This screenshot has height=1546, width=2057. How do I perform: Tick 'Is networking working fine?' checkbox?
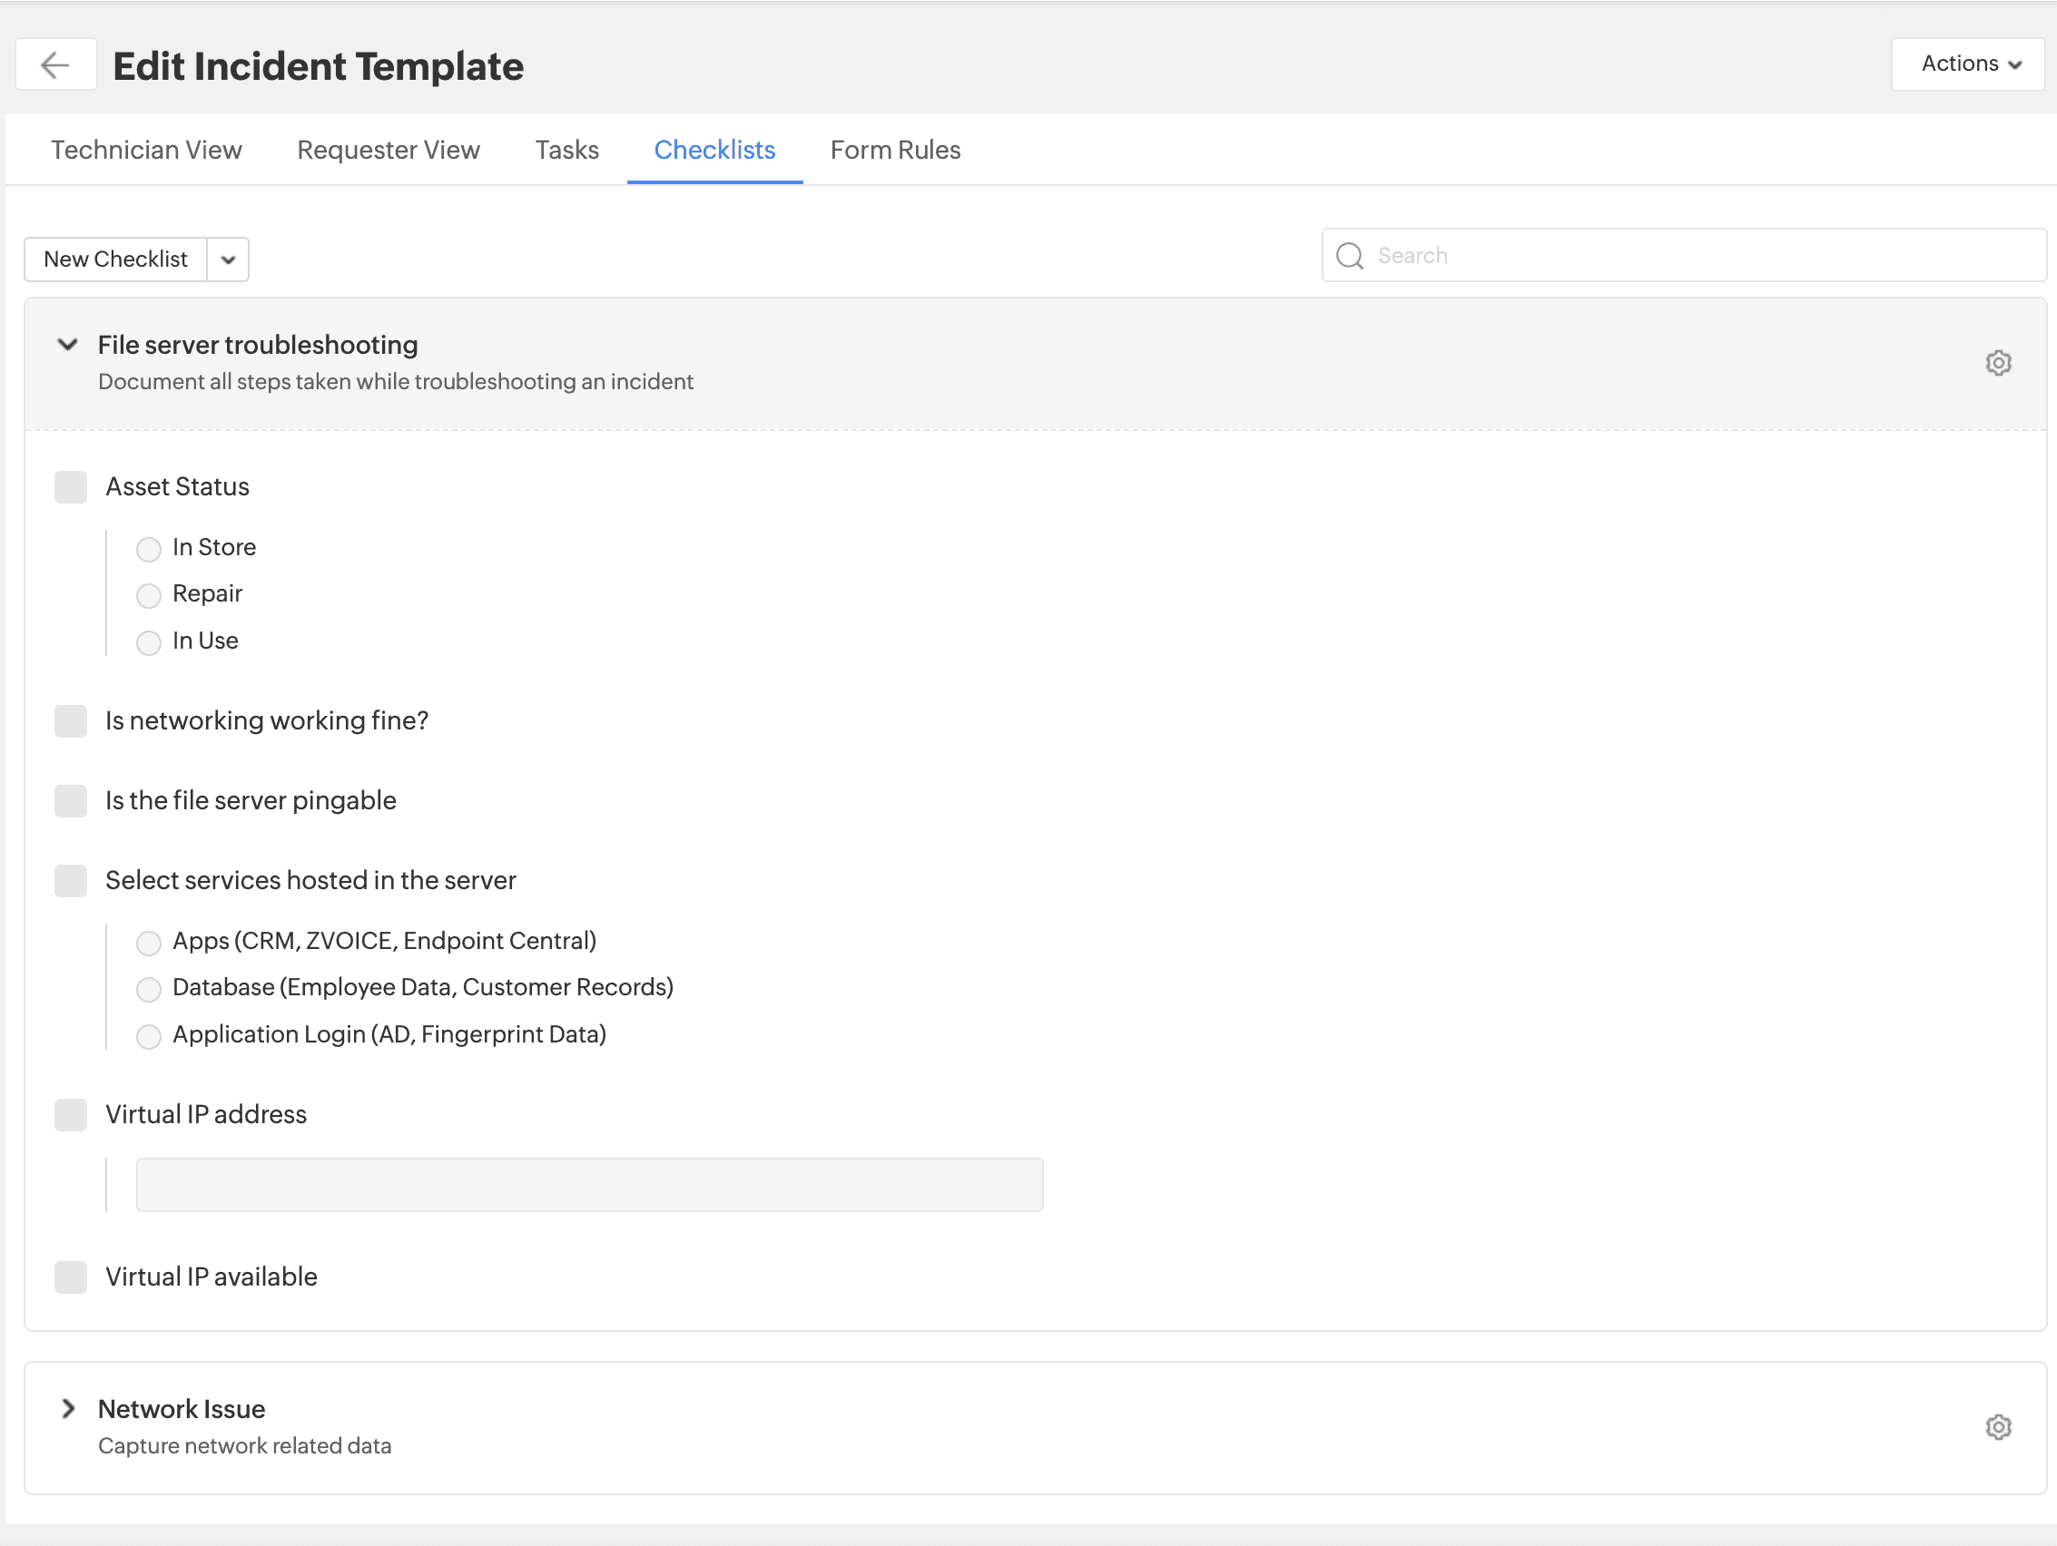71,720
